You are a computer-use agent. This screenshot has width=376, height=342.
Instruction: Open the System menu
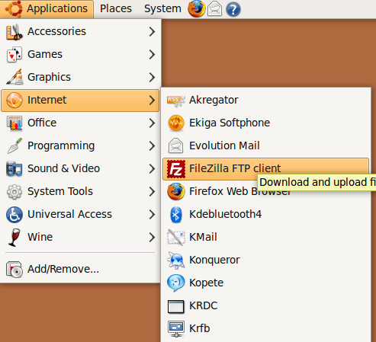tap(162, 9)
